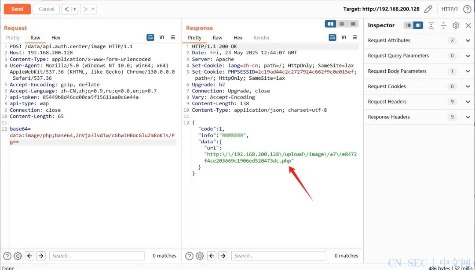Go to previous Response search match
The width and height of the screenshot is (475, 270).
click(212, 256)
